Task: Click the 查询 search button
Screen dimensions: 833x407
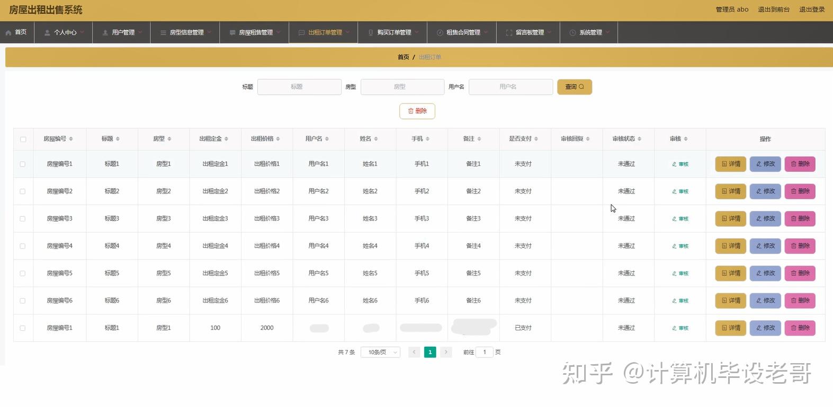Action: [575, 87]
